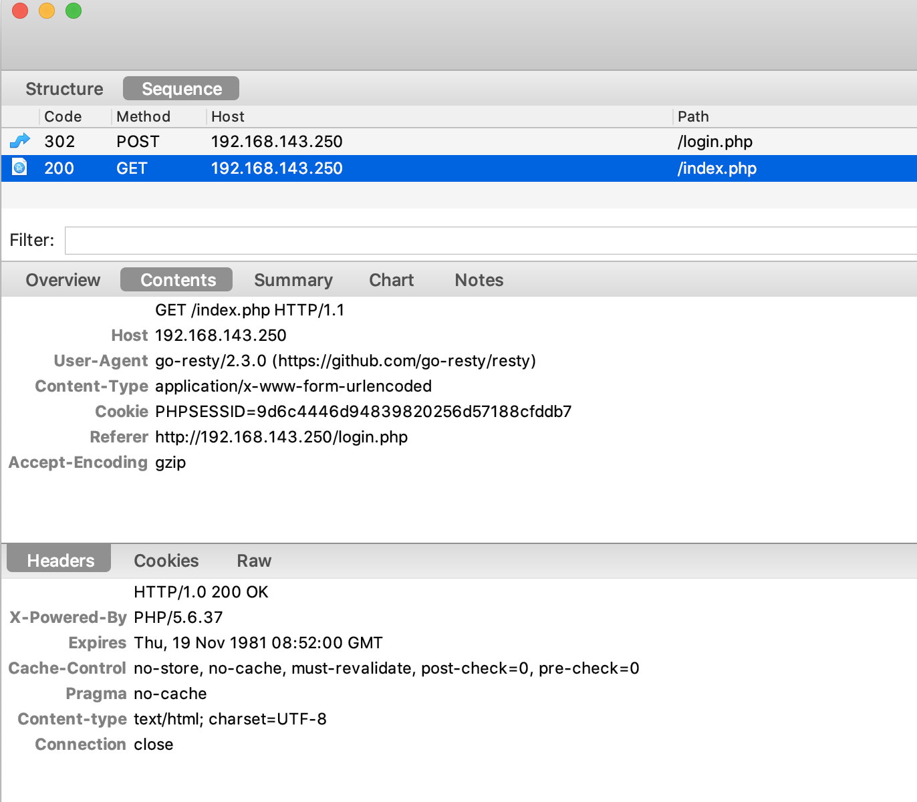Sort requests by the Host column

tap(227, 116)
